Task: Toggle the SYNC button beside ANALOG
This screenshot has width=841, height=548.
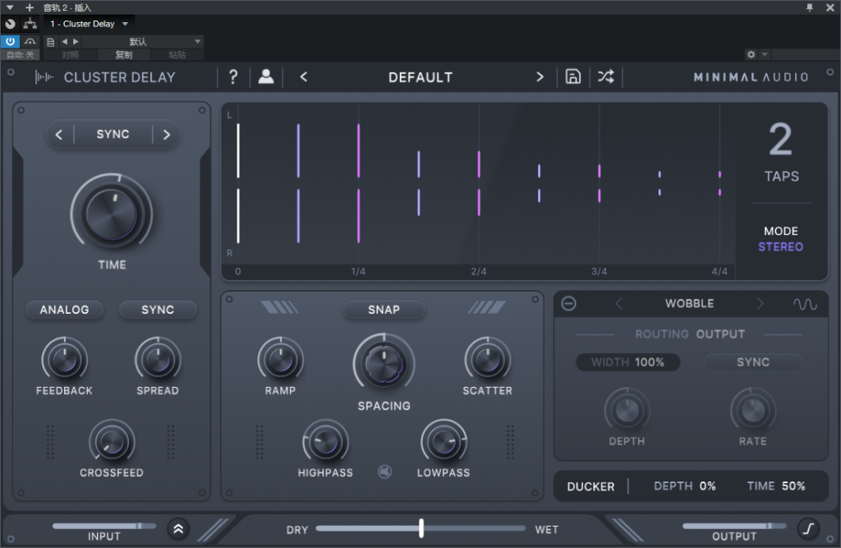Action: pyautogui.click(x=158, y=310)
